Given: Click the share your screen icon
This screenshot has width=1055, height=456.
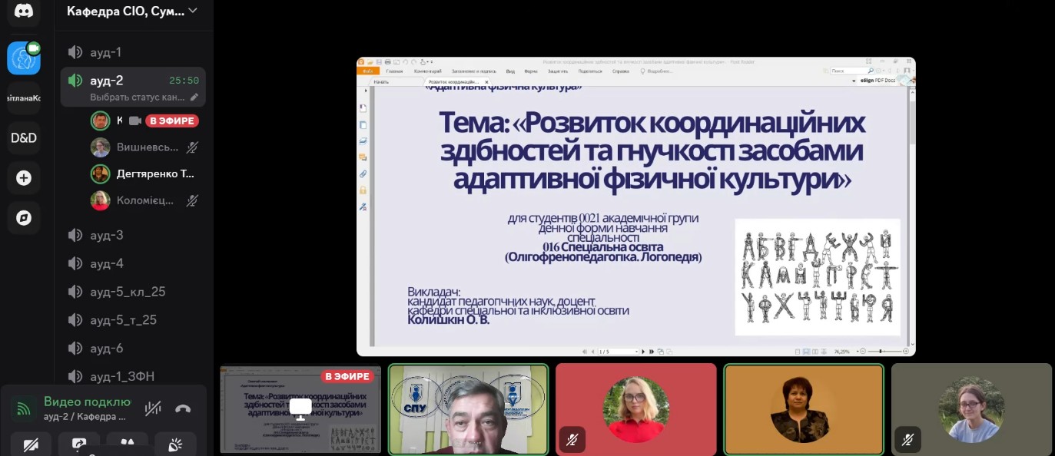Looking at the screenshot, I should point(79,444).
